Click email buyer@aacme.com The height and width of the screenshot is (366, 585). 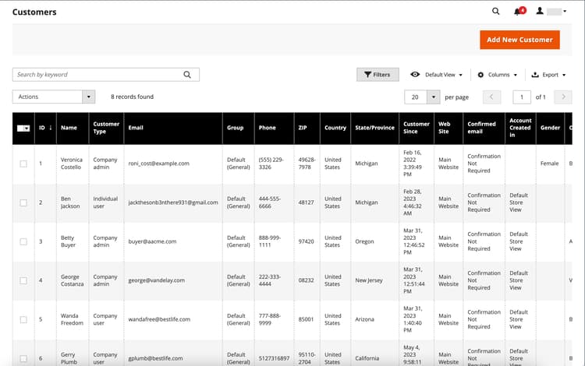[152, 241]
